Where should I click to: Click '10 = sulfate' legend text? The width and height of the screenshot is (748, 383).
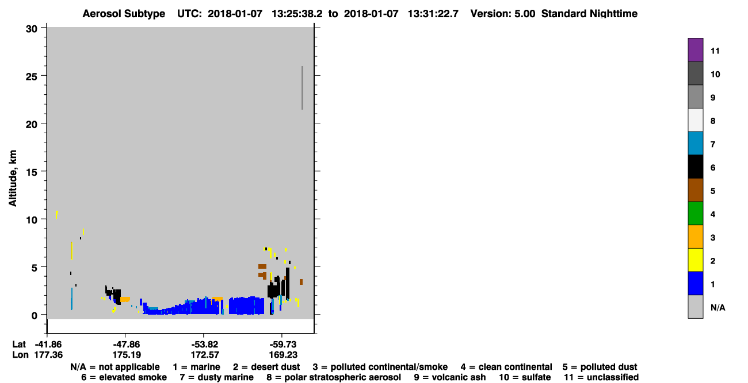click(x=525, y=377)
